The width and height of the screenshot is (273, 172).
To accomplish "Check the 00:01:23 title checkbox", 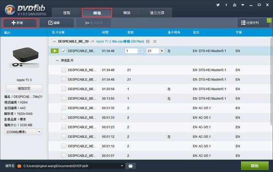I will (x=64, y=127).
